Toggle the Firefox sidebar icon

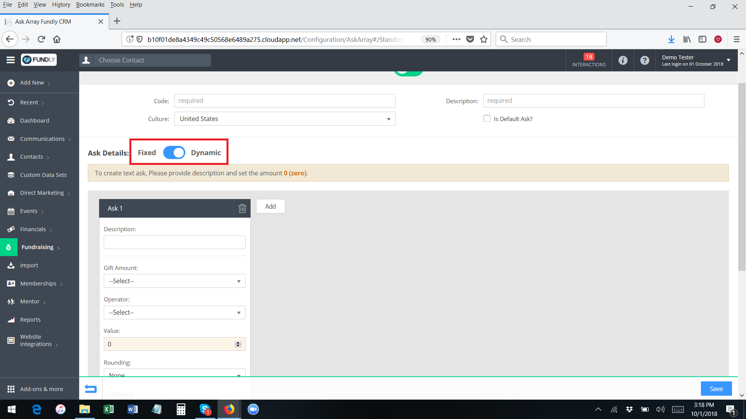click(x=702, y=39)
